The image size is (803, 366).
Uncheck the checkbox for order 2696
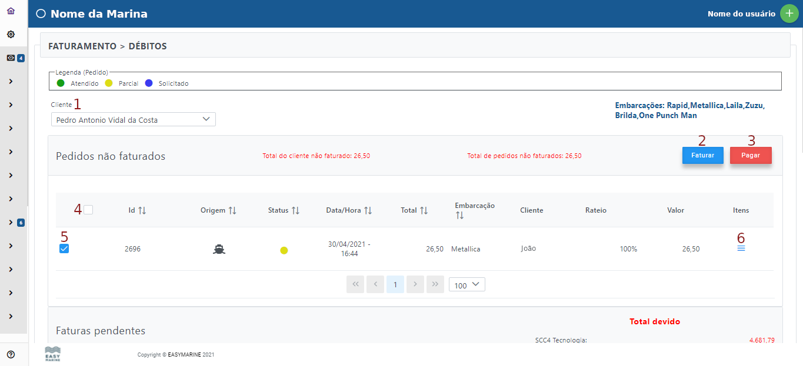(x=65, y=249)
